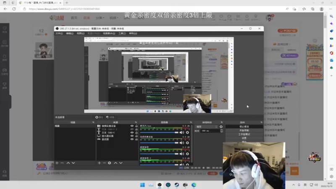The width and height of the screenshot is (336, 189).
Task: Select the 场景 item in scenes list
Action: (x=74, y=126)
